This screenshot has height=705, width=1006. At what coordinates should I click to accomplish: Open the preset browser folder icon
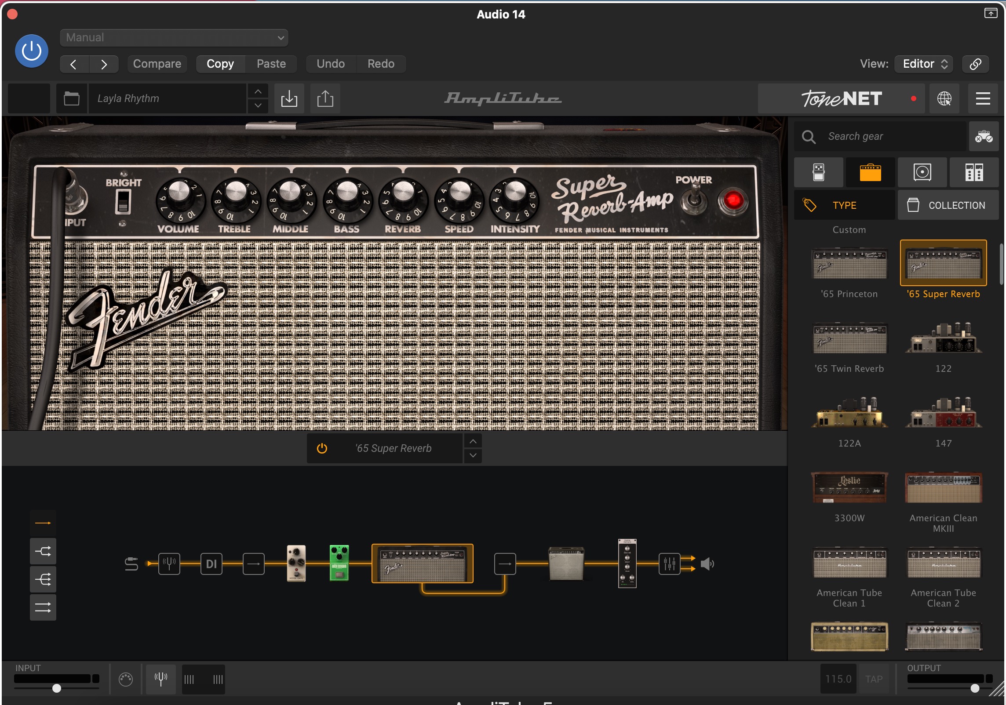click(x=72, y=98)
